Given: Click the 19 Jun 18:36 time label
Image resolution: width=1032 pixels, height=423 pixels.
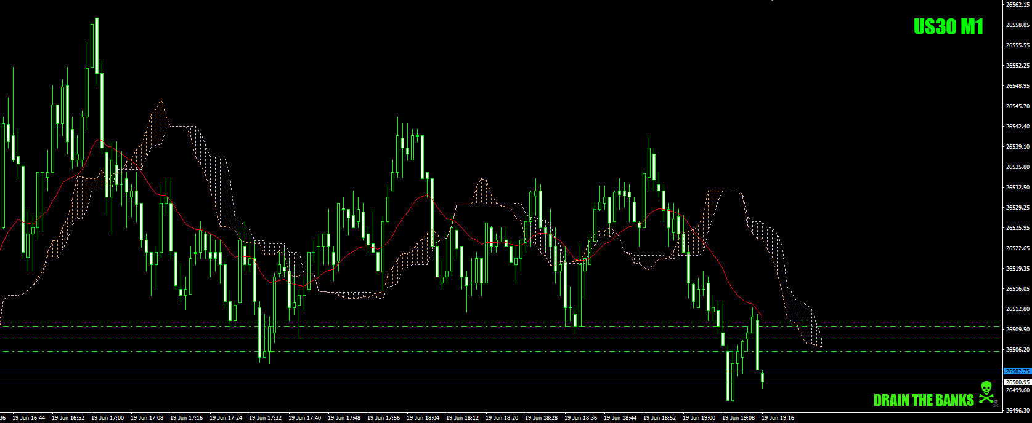Looking at the screenshot, I should click(581, 418).
